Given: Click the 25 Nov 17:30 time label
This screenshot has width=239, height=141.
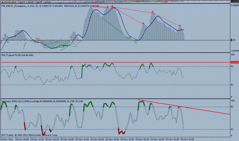Looking at the screenshot, I should pyautogui.click(x=82, y=139).
